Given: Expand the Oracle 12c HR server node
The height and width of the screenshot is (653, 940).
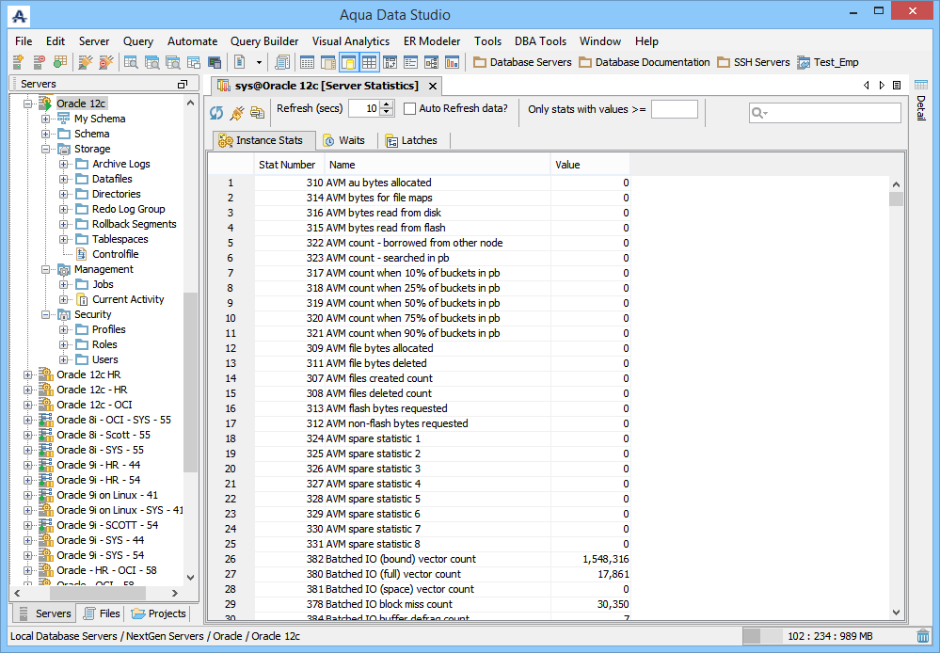Looking at the screenshot, I should point(28,374).
